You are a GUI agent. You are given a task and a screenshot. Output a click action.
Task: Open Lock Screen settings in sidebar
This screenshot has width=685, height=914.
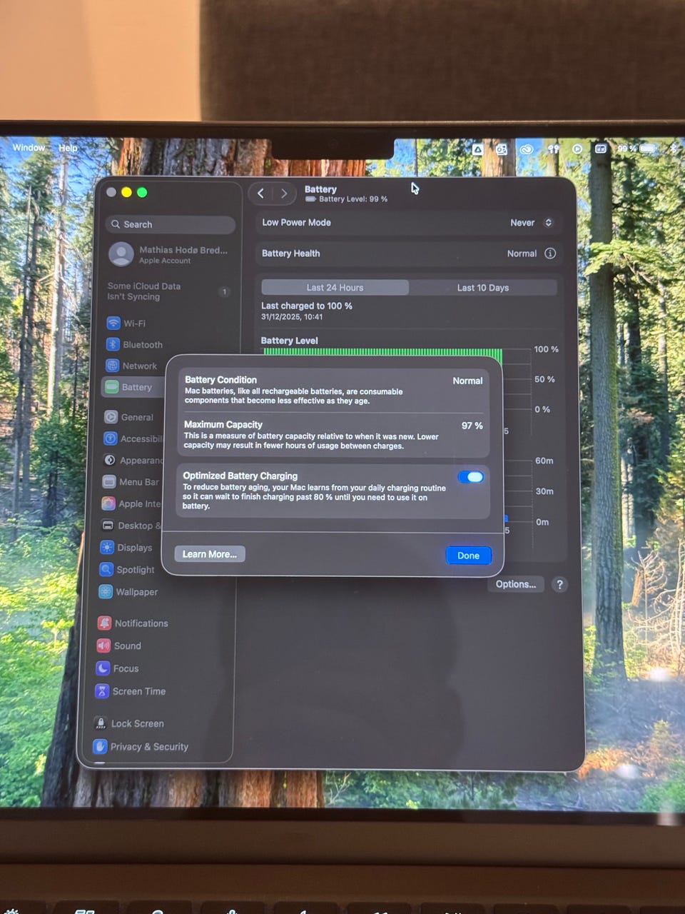[x=130, y=723]
